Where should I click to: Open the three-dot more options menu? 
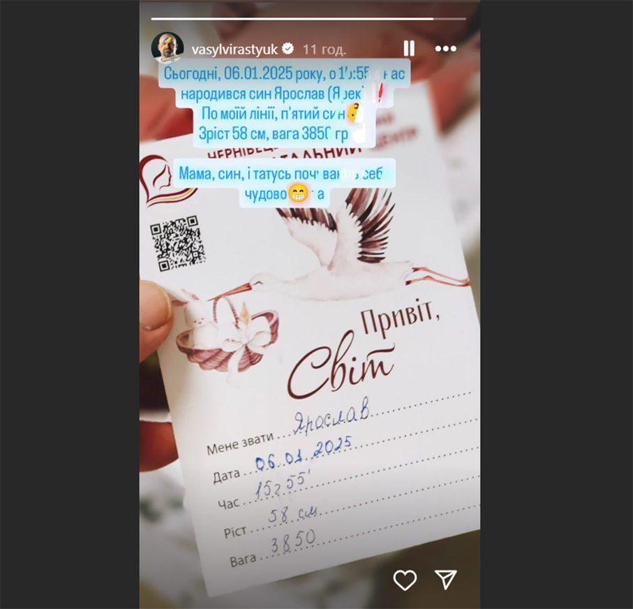pos(445,49)
